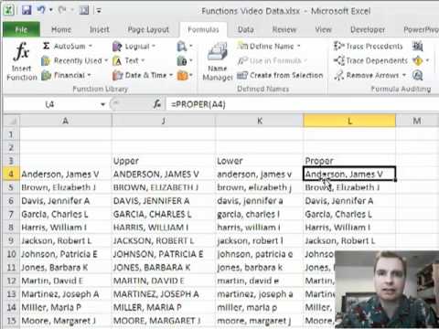Click Remove Arrows button

pyautogui.click(x=369, y=75)
